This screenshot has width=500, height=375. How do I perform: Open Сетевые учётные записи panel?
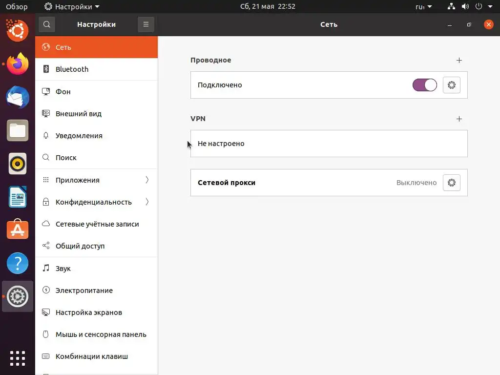96,224
